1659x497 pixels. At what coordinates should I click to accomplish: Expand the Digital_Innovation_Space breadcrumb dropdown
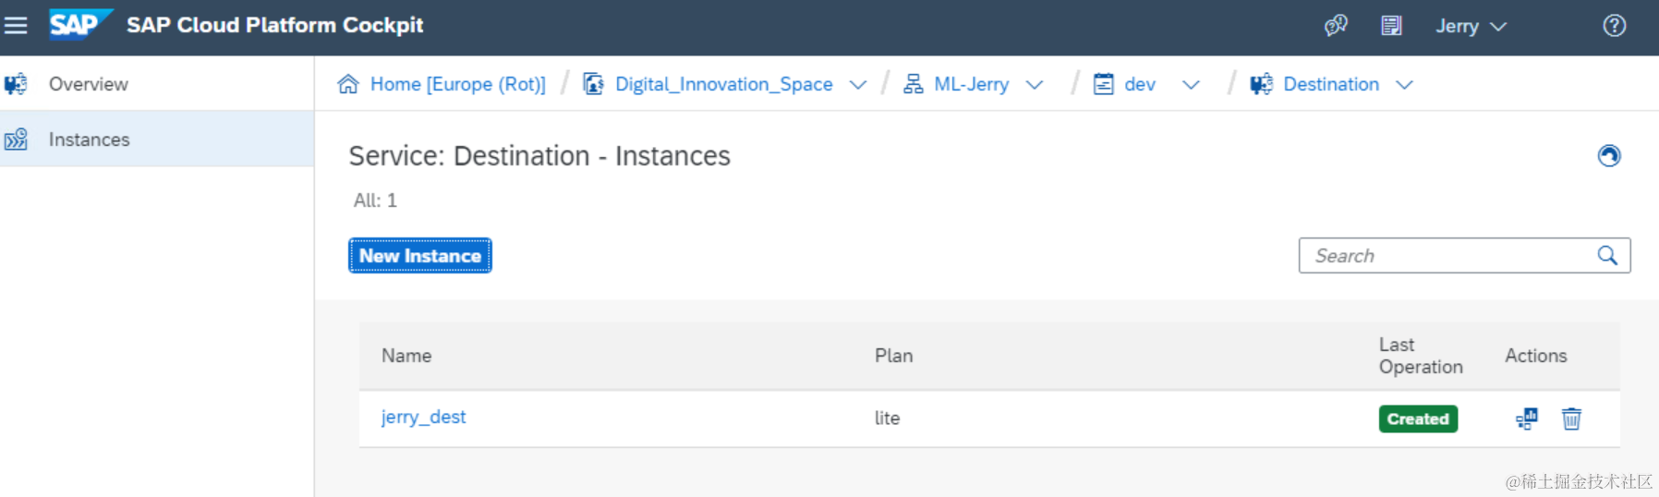click(858, 85)
